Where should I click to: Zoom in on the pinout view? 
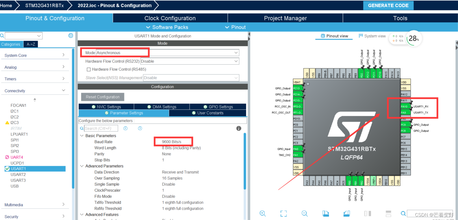[263, 214]
